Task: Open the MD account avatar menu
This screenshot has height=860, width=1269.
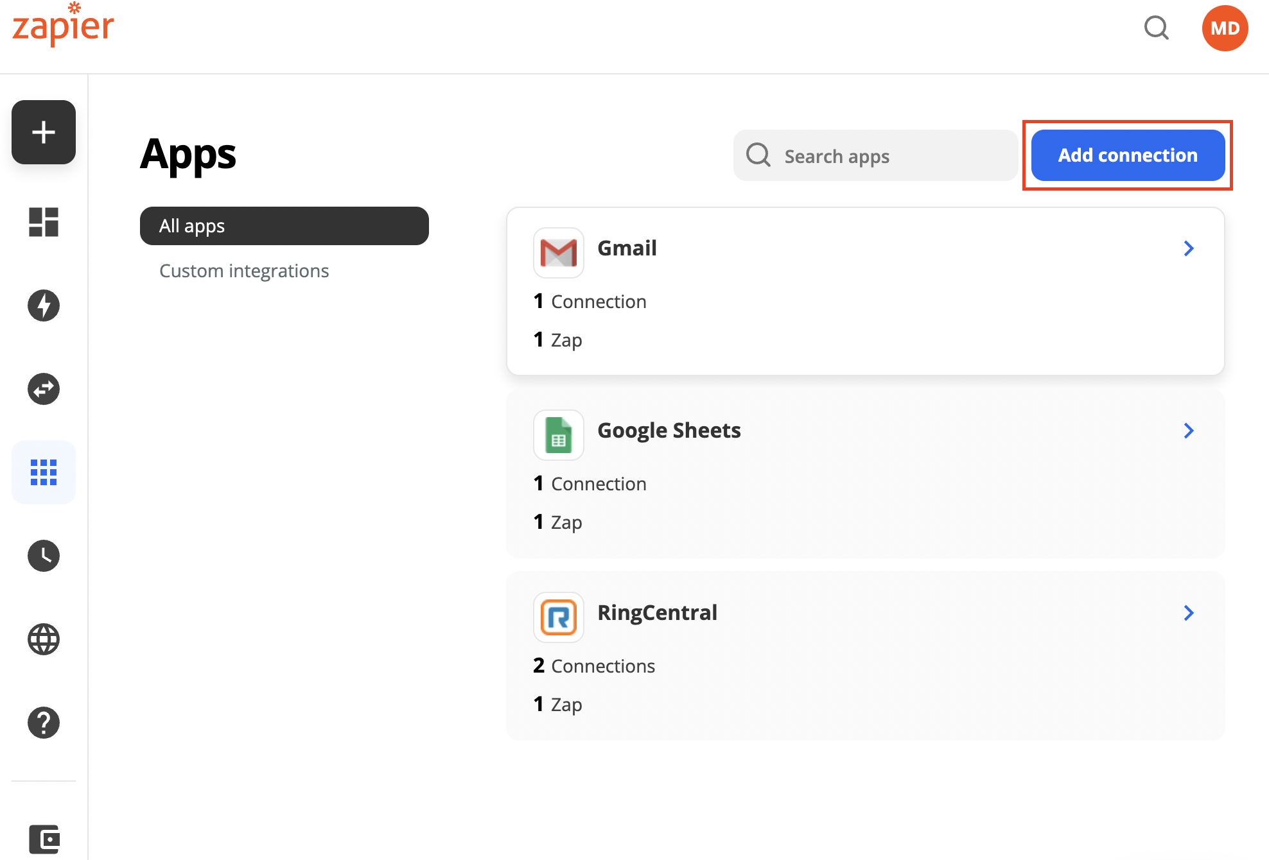Action: point(1225,28)
